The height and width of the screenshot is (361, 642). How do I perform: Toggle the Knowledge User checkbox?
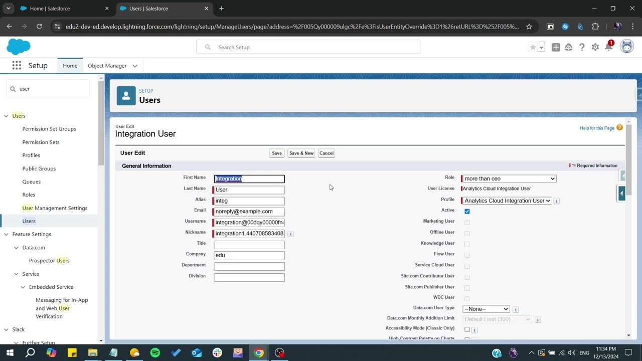[x=467, y=244]
